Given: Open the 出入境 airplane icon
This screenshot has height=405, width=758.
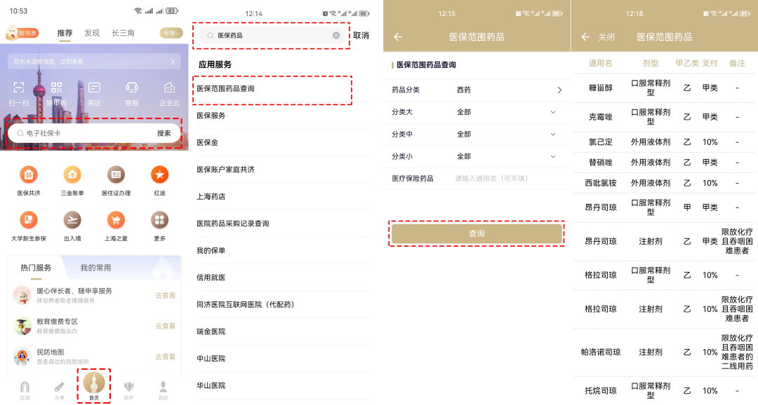Looking at the screenshot, I should coord(72,220).
